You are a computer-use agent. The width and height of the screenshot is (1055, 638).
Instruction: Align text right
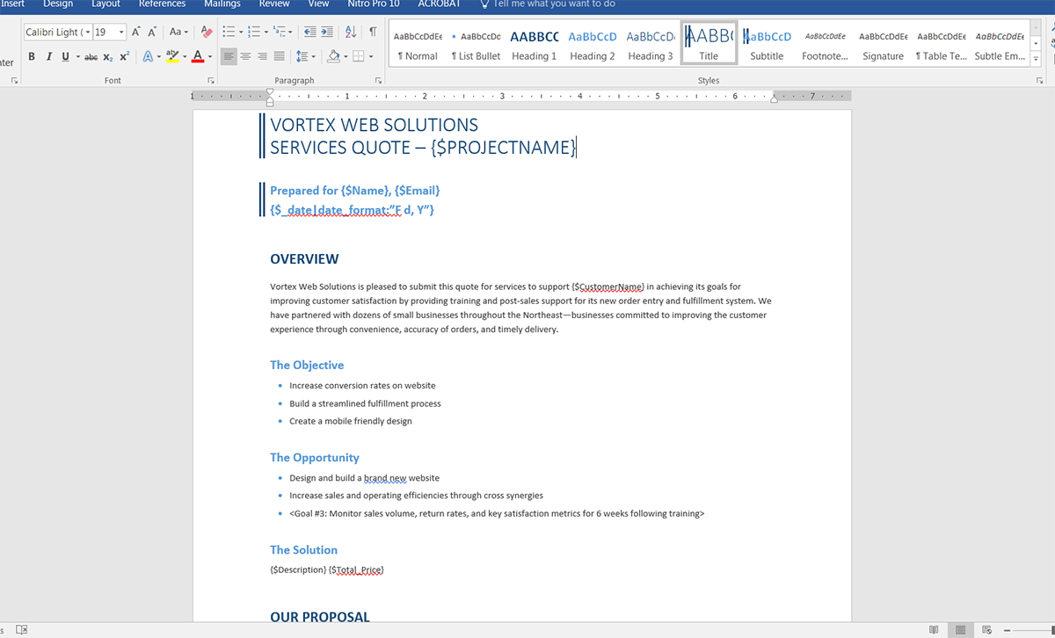262,57
